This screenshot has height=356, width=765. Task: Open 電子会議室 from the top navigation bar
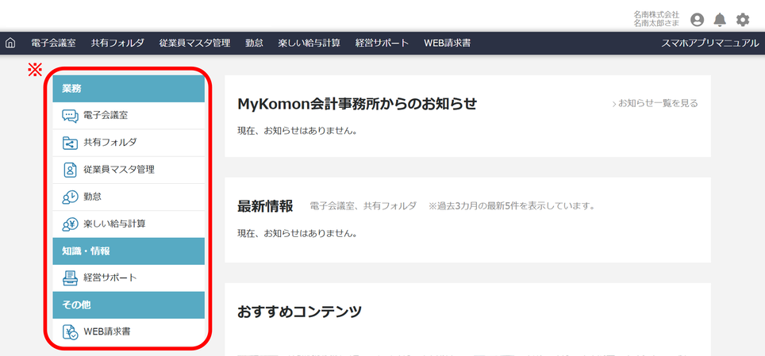(53, 43)
